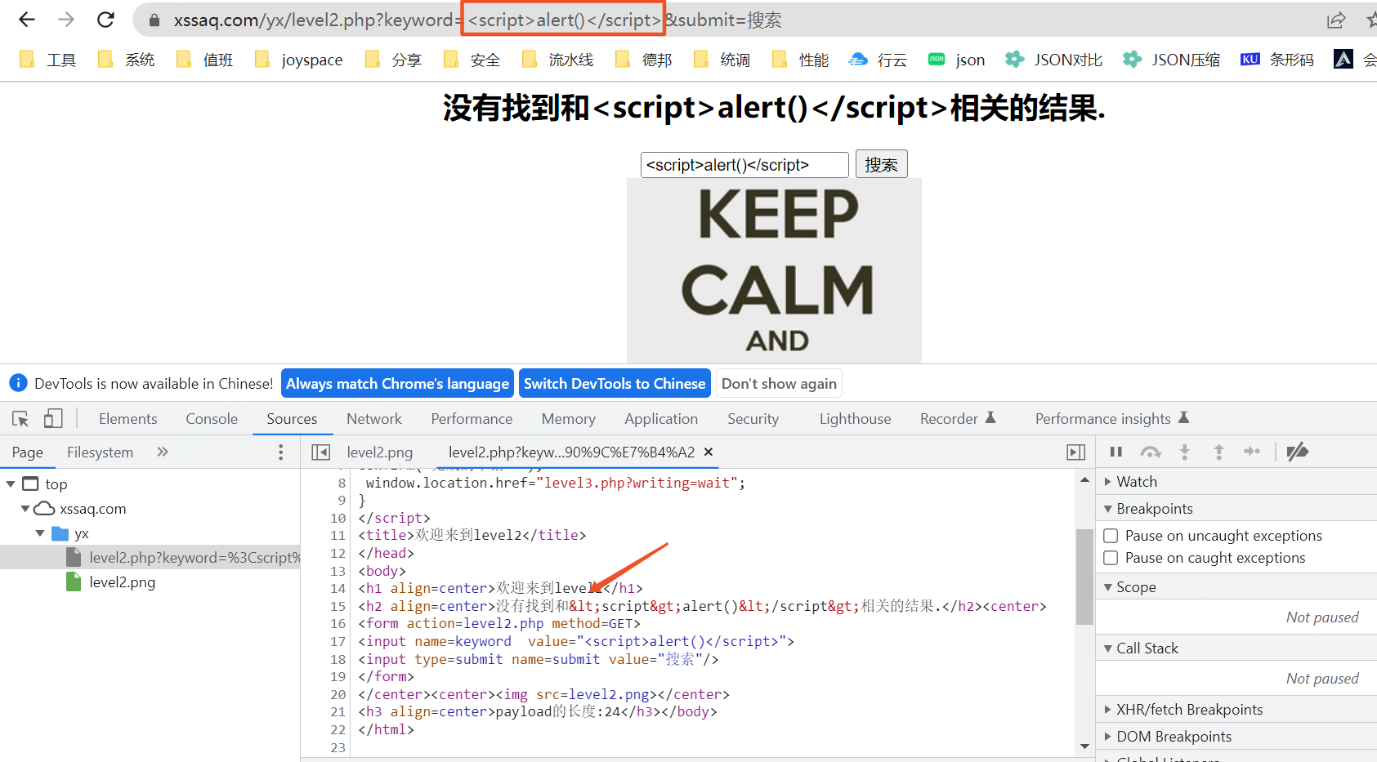Click Always match Chrome's language button
Image resolution: width=1377 pixels, height=762 pixels.
[x=397, y=384]
